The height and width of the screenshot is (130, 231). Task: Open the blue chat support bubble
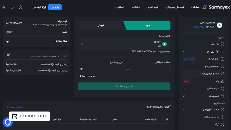click(x=7, y=122)
